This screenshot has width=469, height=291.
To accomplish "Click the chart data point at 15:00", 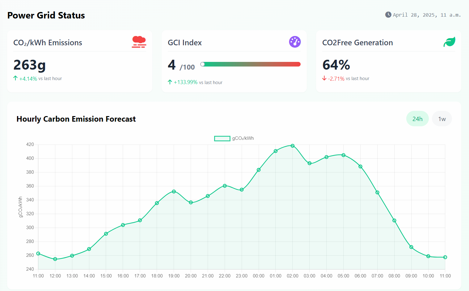I will [106, 234].
